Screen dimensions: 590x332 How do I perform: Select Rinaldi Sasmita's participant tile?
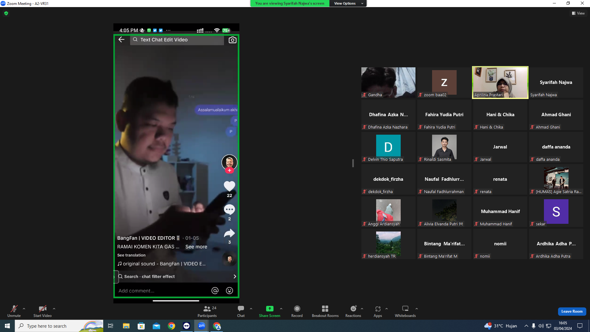(x=444, y=147)
